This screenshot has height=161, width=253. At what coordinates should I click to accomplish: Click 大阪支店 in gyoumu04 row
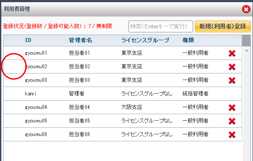[x=132, y=107]
